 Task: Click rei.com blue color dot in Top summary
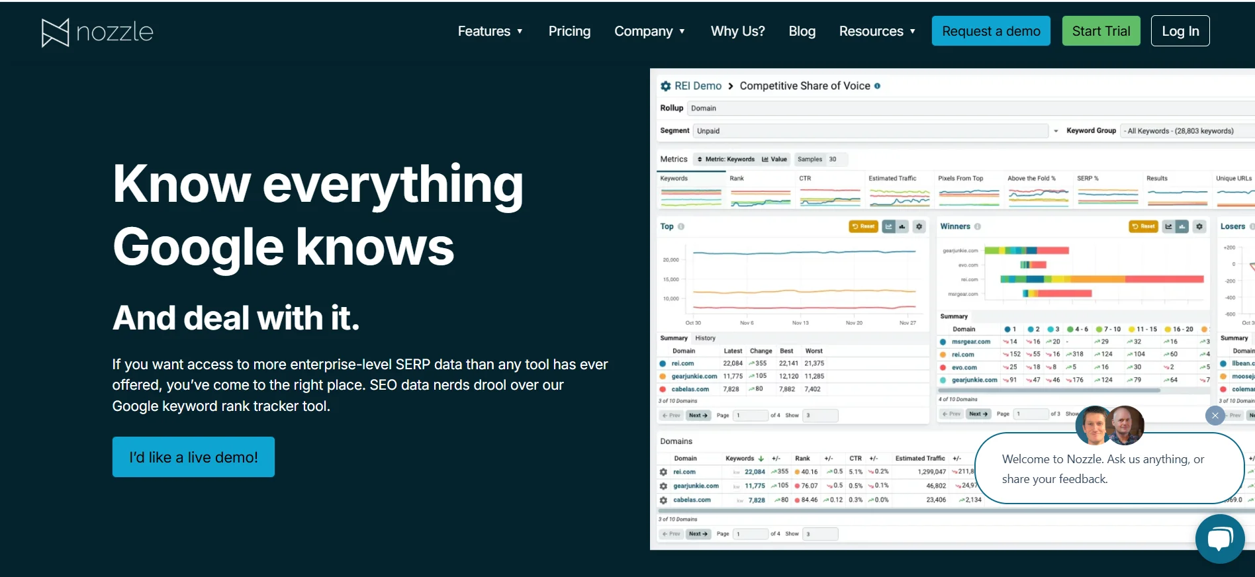(x=663, y=363)
